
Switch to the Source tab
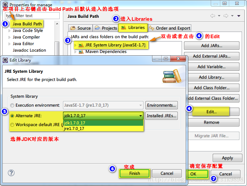(x=80, y=28)
